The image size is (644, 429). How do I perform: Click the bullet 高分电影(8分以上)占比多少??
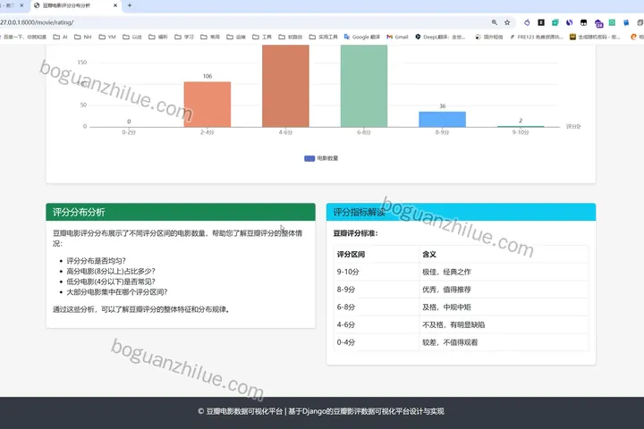click(x=111, y=272)
